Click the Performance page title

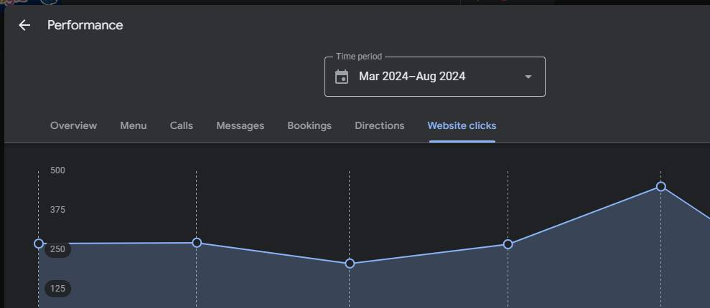85,25
